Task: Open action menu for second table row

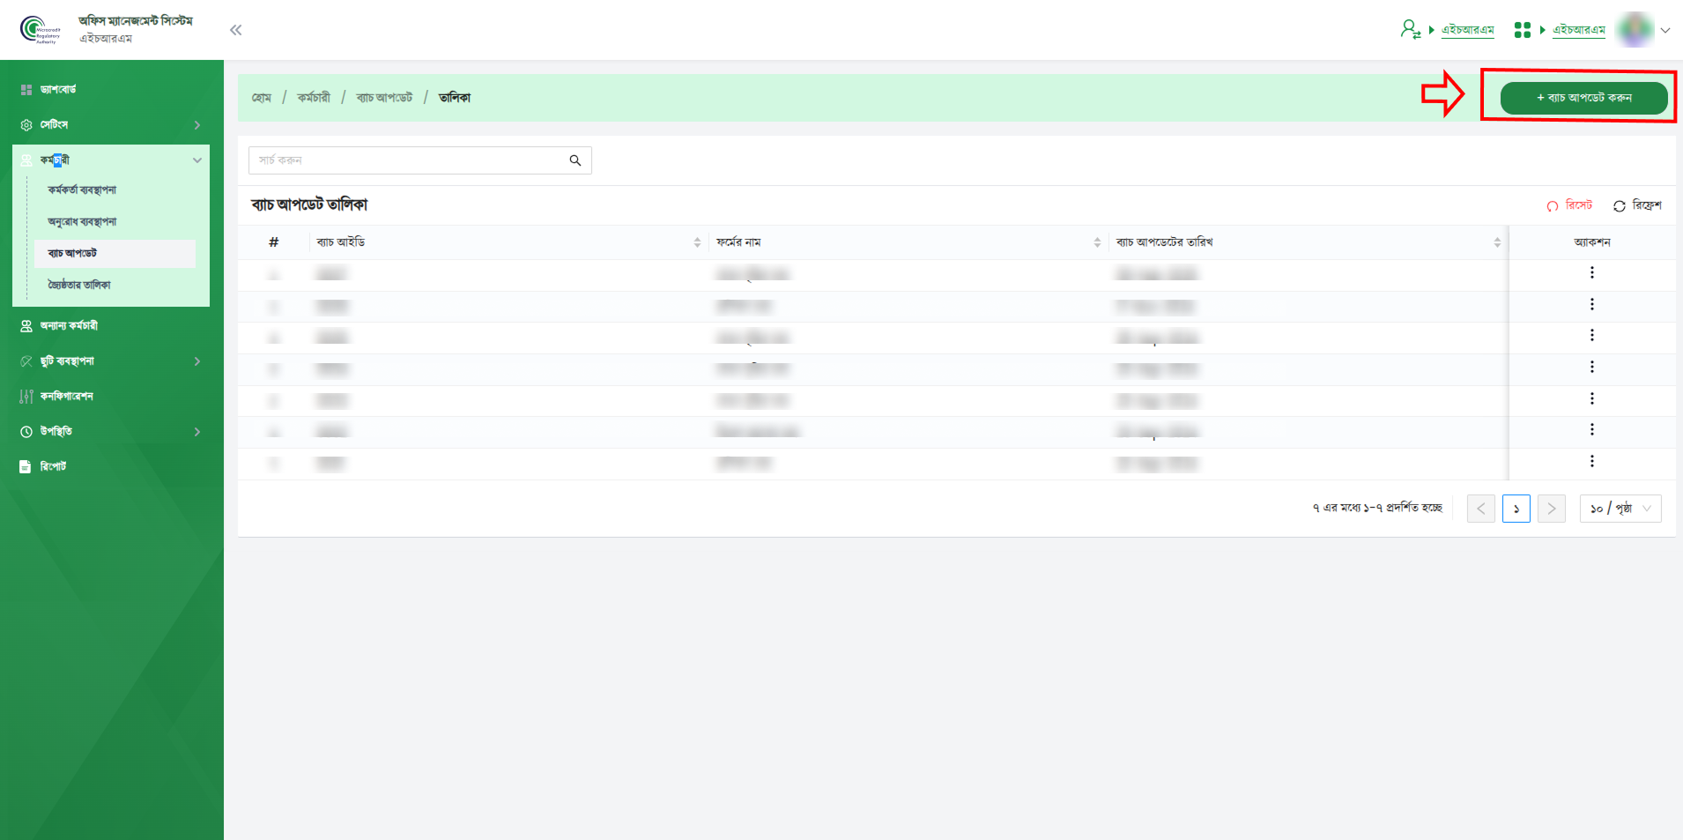Action: [x=1591, y=305]
